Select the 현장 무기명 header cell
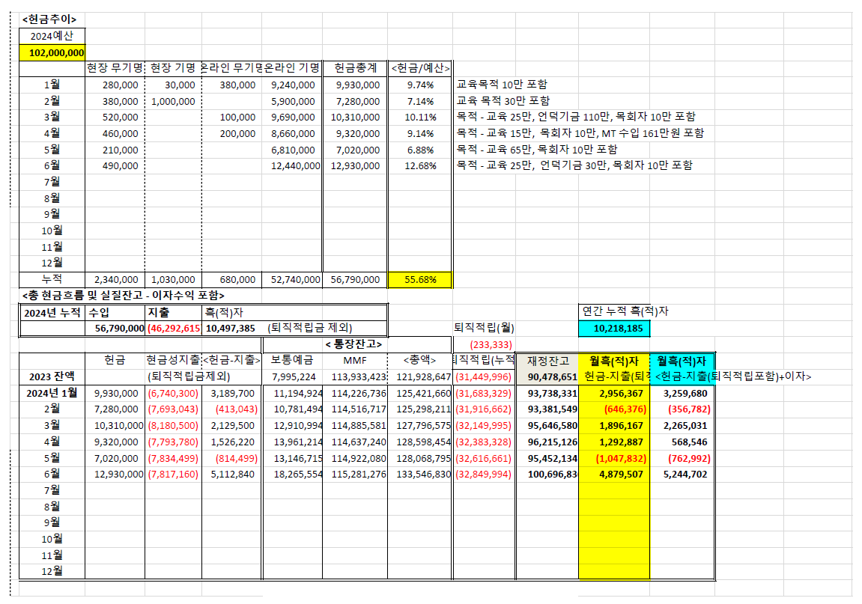Image resolution: width=862 pixels, height=604 pixels. [x=115, y=68]
